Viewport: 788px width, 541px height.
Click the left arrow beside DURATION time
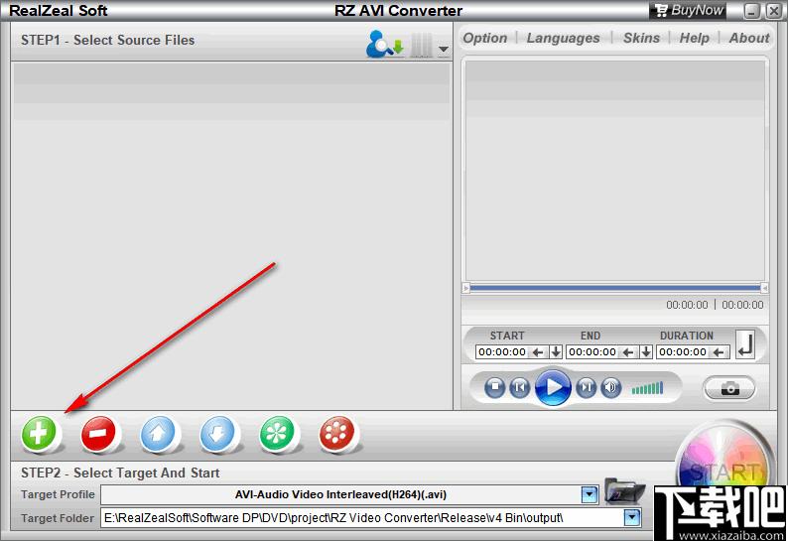pyautogui.click(x=719, y=352)
